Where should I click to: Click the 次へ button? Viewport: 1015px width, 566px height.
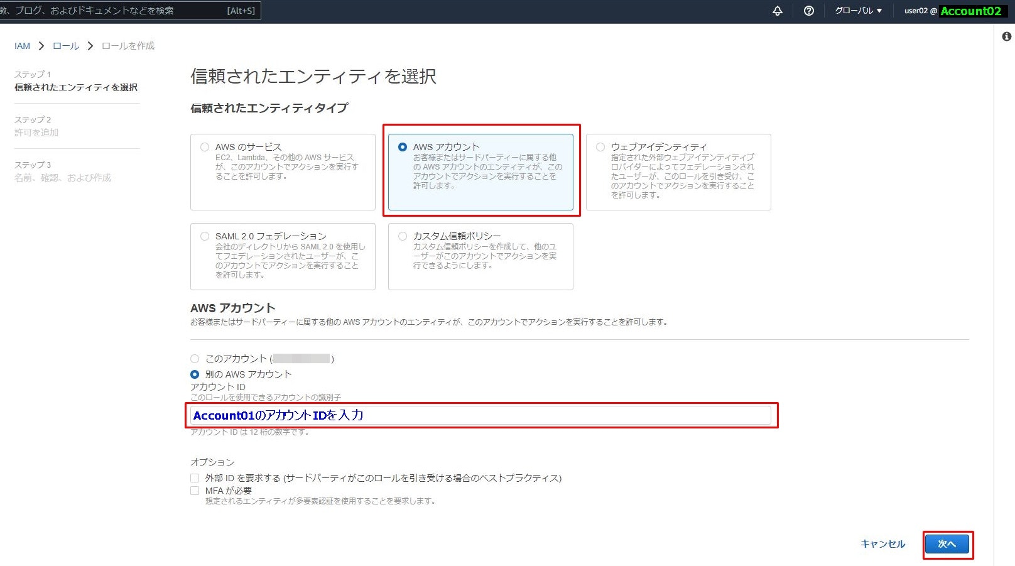coord(948,544)
